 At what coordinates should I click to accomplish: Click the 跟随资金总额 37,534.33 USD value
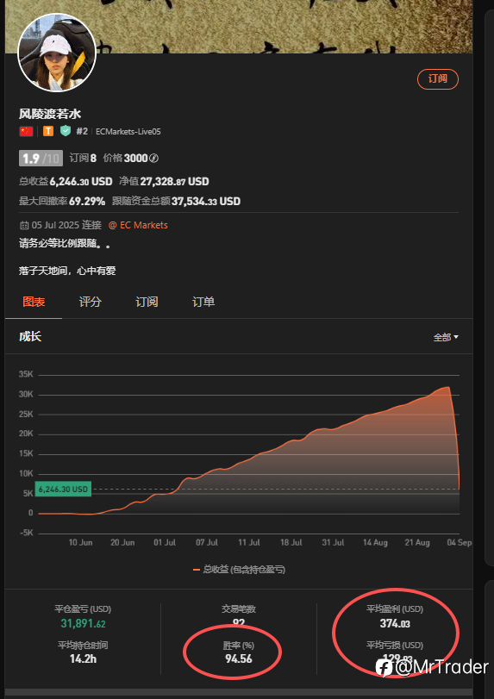pos(205,201)
